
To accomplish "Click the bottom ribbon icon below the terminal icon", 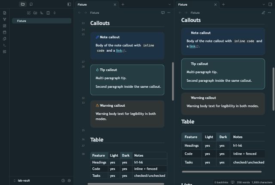I will (x=5, y=52).
